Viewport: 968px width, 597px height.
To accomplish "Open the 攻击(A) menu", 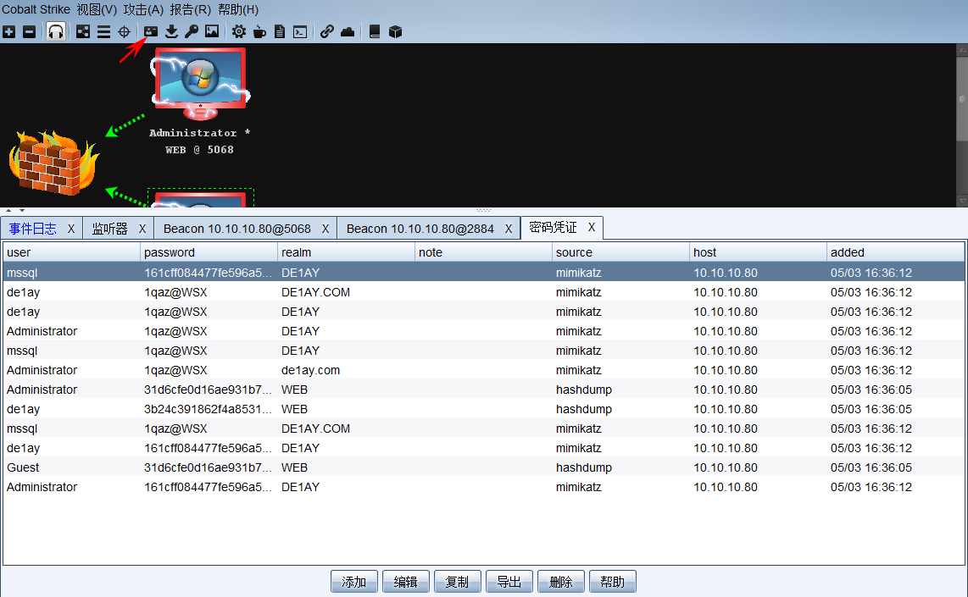I will [x=143, y=10].
